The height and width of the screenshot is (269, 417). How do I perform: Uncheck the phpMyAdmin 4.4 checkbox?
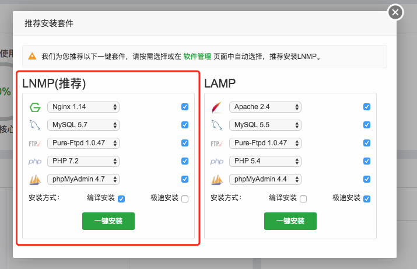(367, 179)
